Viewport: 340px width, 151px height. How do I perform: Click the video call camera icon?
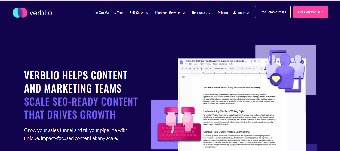pos(278,62)
